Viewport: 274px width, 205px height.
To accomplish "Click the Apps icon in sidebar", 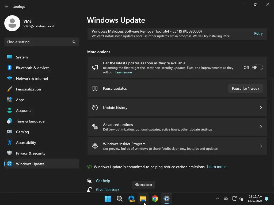I will pos(10,100).
